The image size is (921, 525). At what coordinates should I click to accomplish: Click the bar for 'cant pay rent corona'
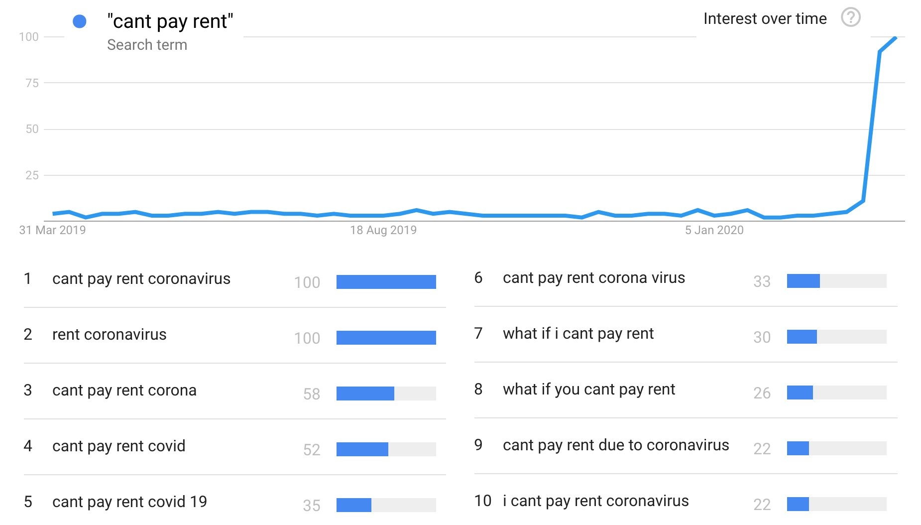(386, 394)
